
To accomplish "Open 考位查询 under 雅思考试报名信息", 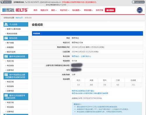I will [x=10, y=66].
